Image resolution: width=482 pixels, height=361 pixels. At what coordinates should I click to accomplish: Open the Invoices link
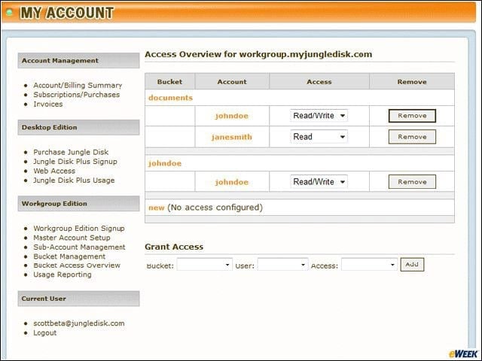[48, 104]
